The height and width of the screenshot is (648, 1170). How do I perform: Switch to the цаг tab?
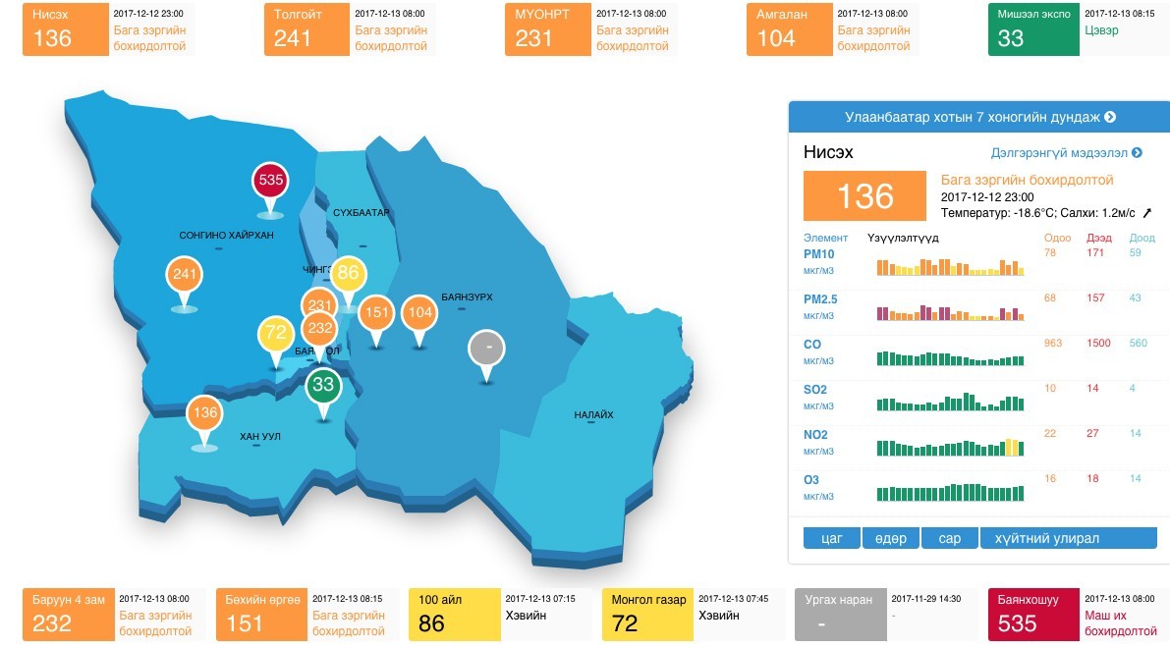(831, 538)
